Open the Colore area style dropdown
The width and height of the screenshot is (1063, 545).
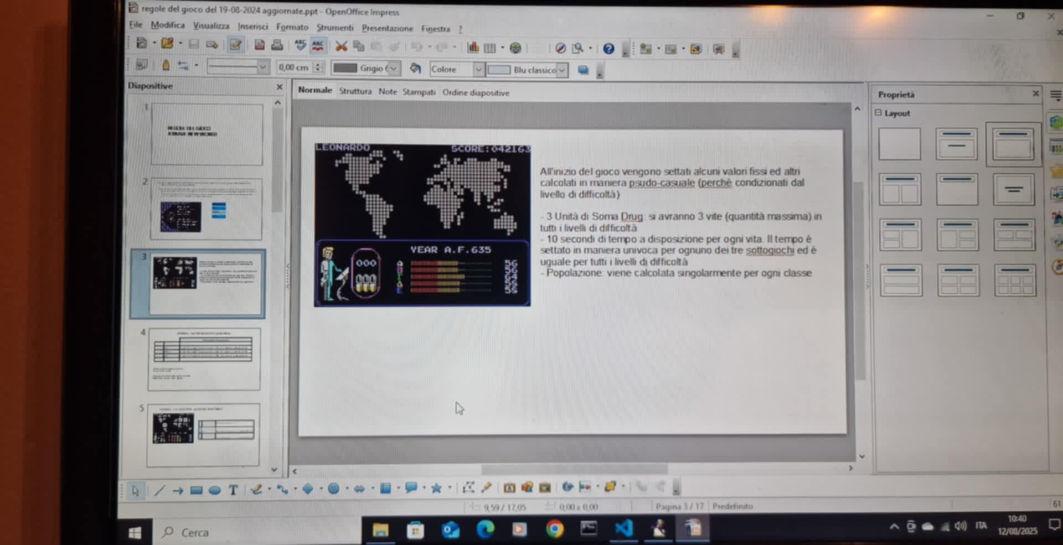pos(478,69)
